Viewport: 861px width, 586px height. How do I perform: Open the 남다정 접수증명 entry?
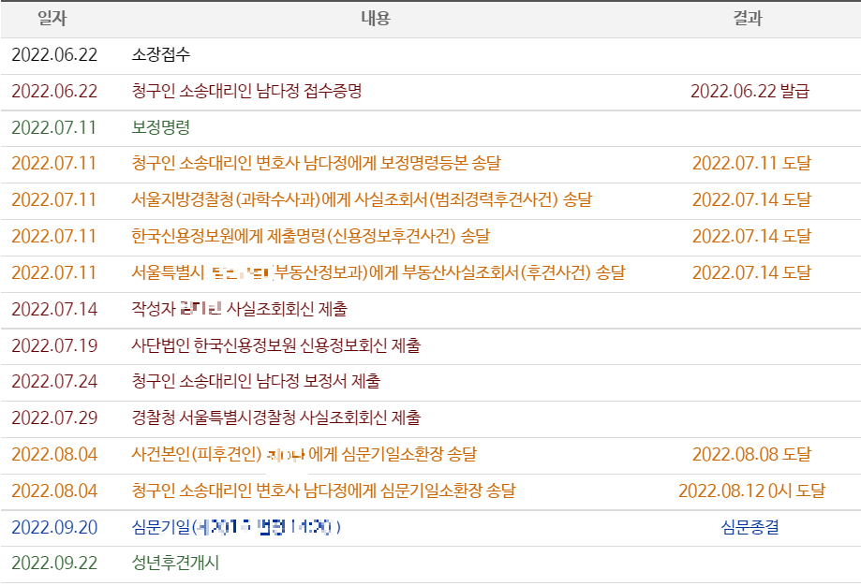pos(246,92)
